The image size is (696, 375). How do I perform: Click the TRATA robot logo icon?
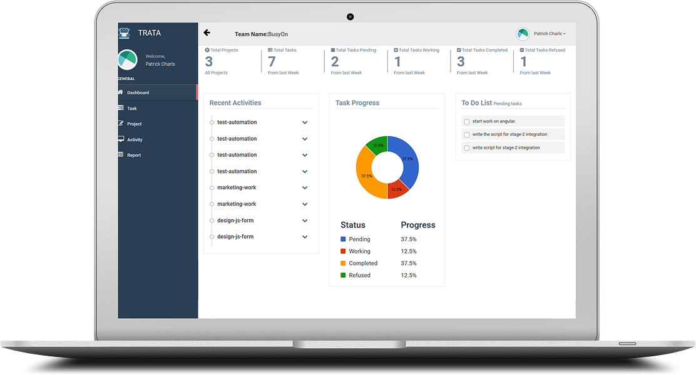pos(125,32)
